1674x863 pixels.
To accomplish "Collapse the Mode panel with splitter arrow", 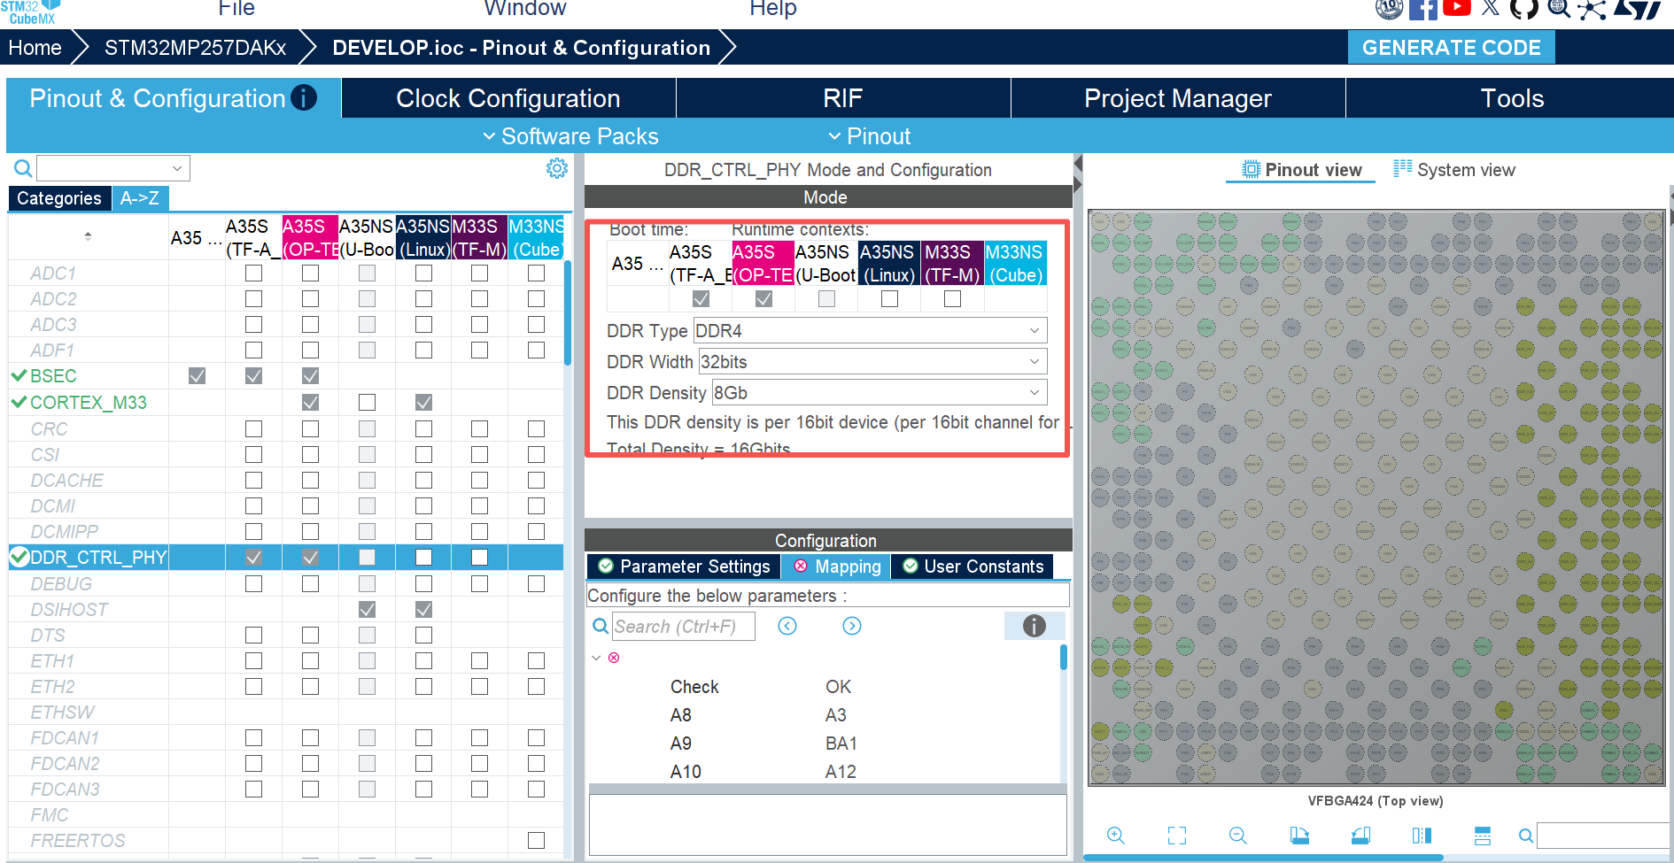I will (1078, 164).
